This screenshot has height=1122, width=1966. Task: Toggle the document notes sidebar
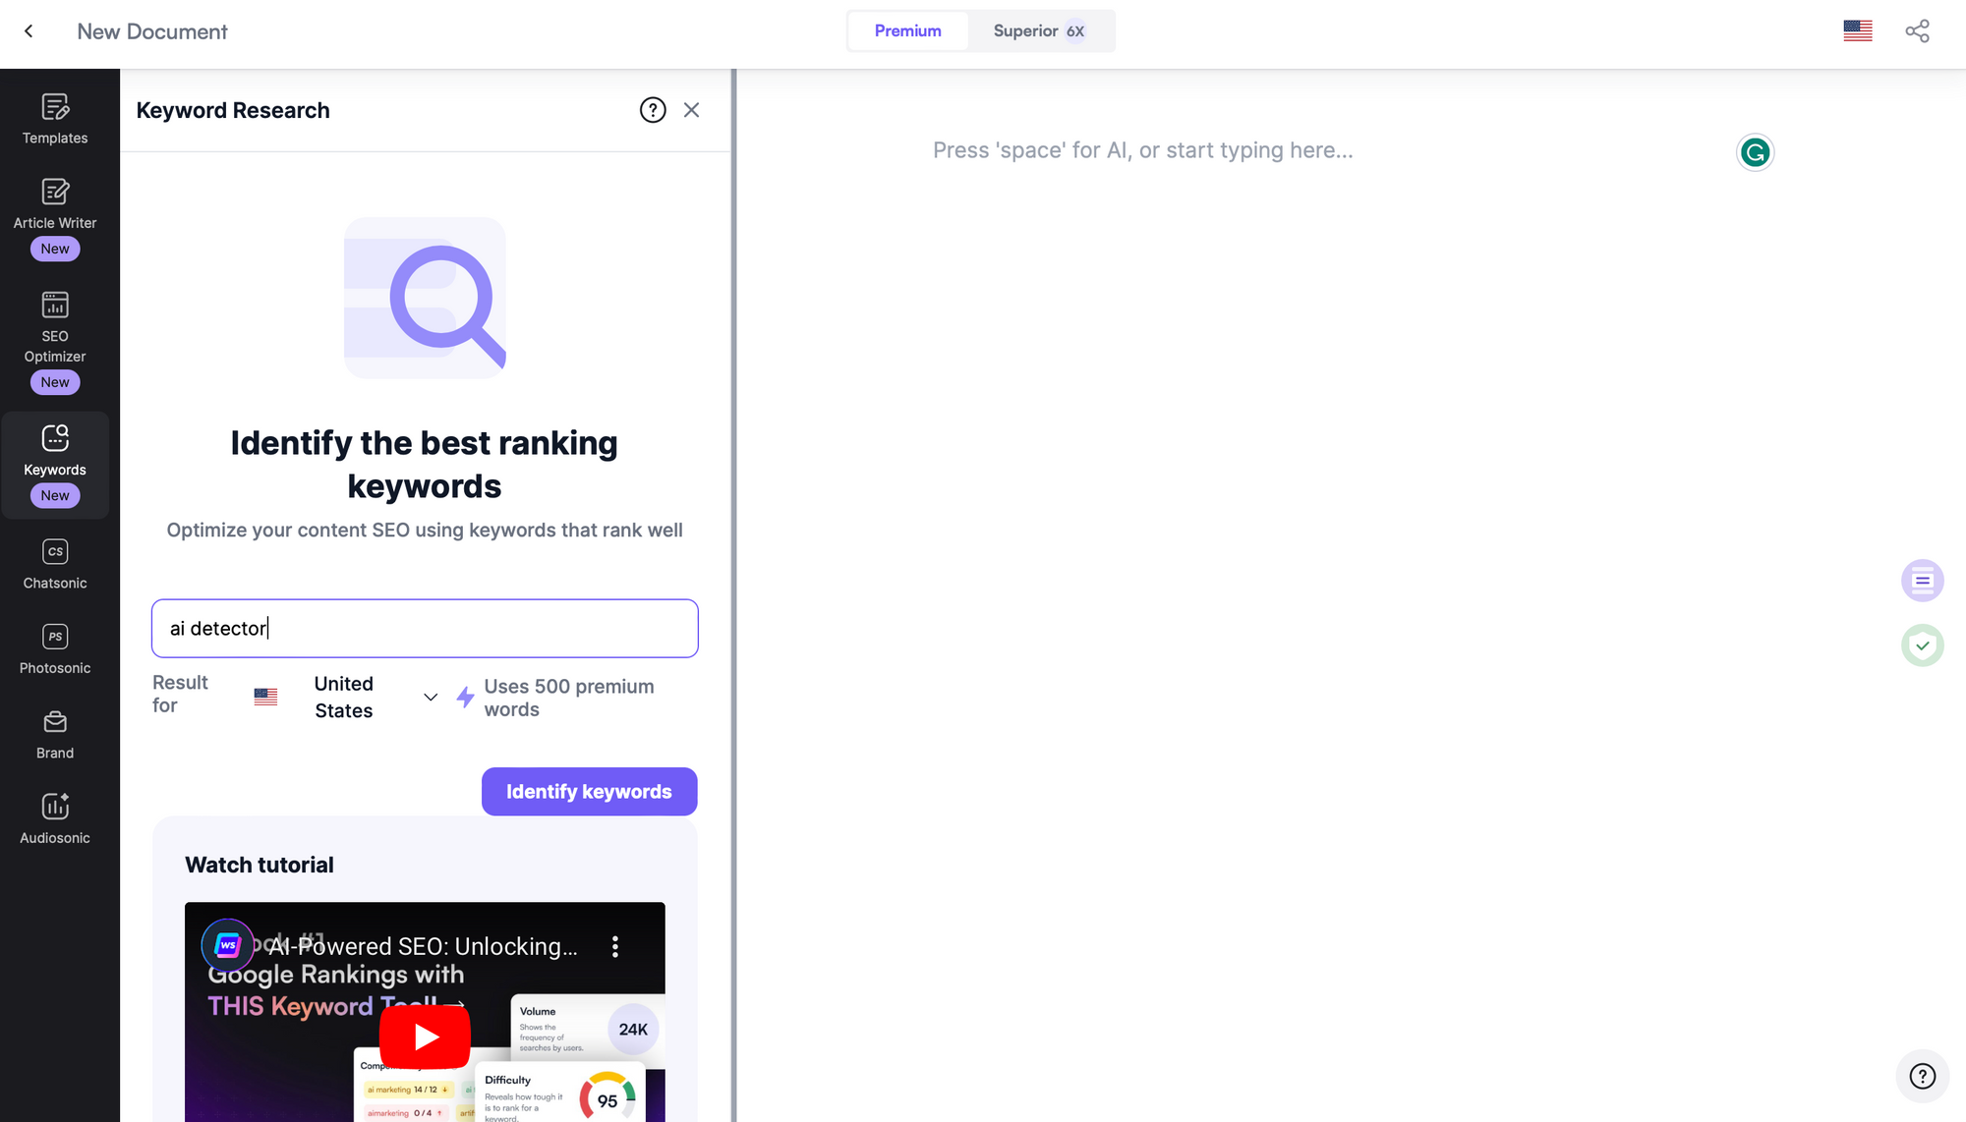pyautogui.click(x=1924, y=581)
